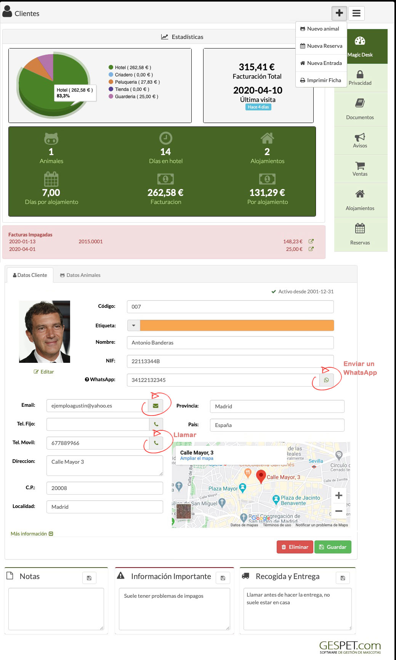Call the Tel. Movil number
Image resolution: width=396 pixels, height=660 pixels.
pos(156,443)
